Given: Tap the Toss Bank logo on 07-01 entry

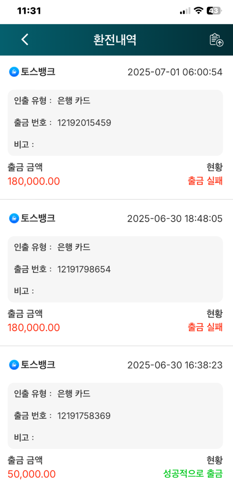Looking at the screenshot, I should [x=14, y=72].
